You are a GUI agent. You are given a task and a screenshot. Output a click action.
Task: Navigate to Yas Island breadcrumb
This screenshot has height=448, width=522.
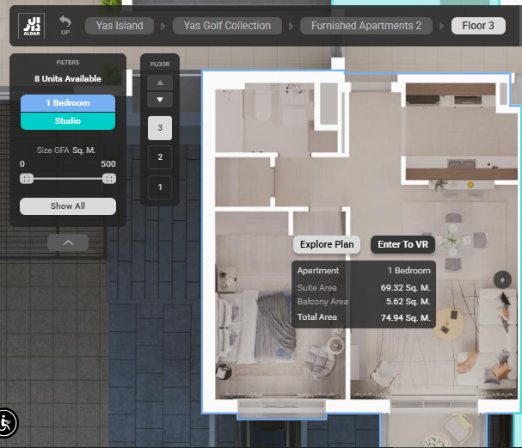120,26
